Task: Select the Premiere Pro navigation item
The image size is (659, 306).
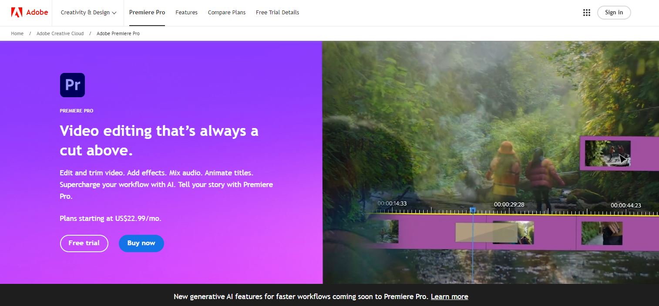Action: (147, 13)
